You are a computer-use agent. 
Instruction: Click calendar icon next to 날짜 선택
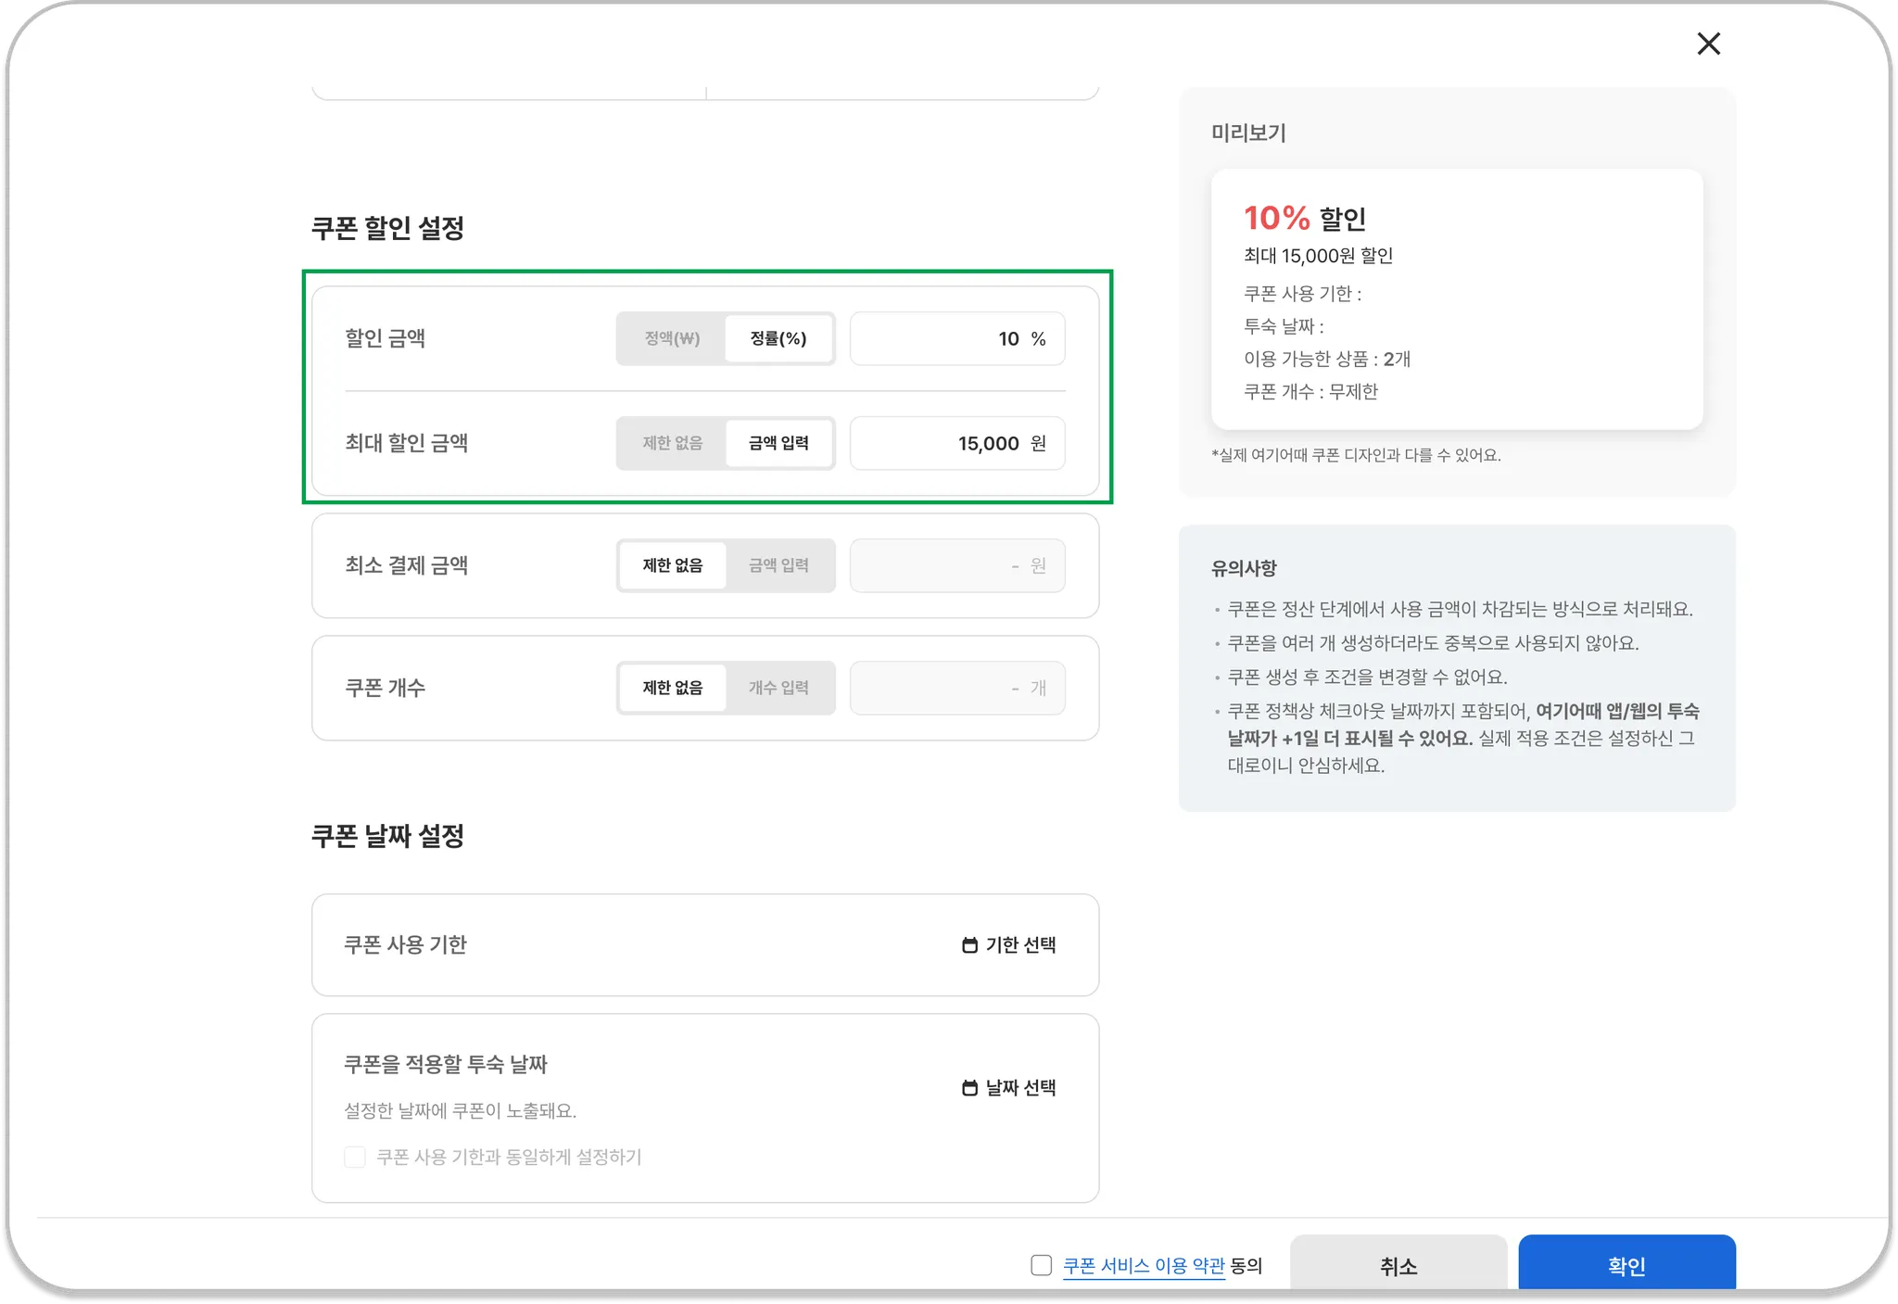[x=969, y=1088]
